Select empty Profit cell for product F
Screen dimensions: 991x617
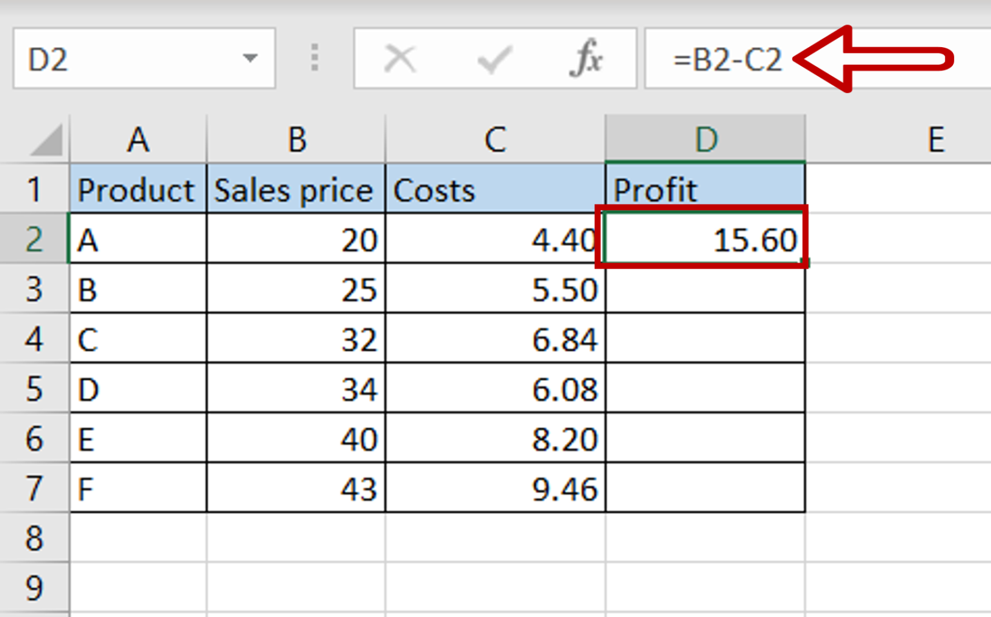click(x=706, y=487)
